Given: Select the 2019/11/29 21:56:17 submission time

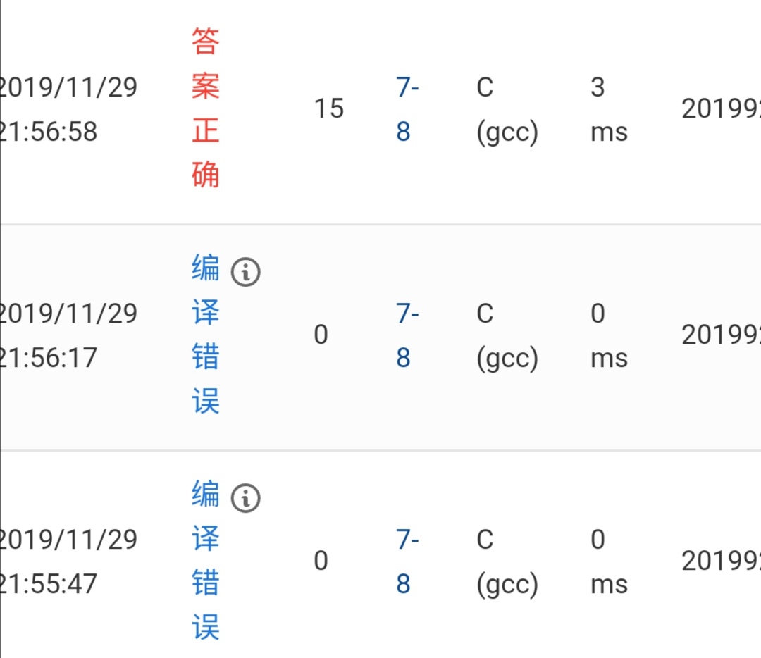Looking at the screenshot, I should pos(68,335).
